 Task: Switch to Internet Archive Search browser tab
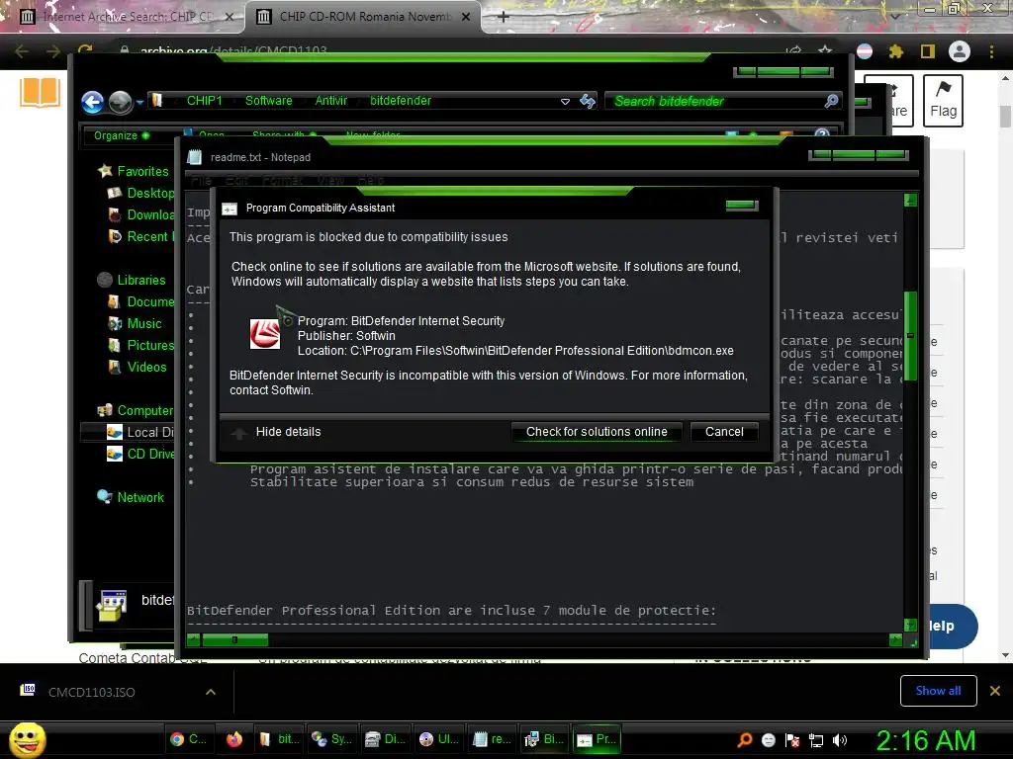[x=128, y=17]
